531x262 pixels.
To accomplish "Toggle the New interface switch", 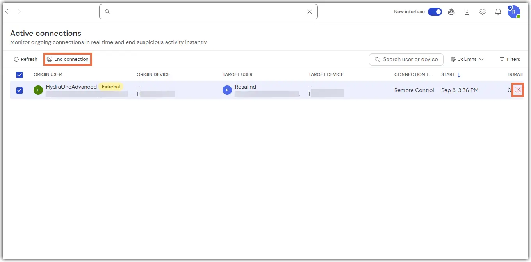I will click(x=435, y=12).
